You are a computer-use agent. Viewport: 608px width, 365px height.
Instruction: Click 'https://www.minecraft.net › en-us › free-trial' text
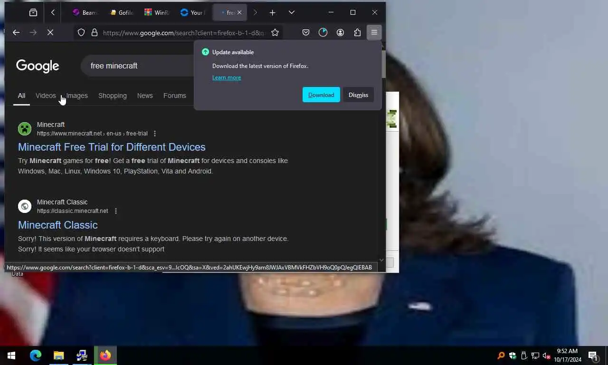pyautogui.click(x=92, y=134)
